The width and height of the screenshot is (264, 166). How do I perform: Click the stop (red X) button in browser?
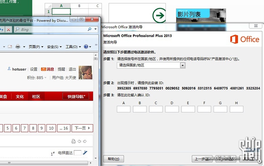(8, 30)
